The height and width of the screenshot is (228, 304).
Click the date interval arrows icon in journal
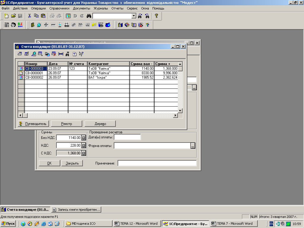tap(61, 54)
